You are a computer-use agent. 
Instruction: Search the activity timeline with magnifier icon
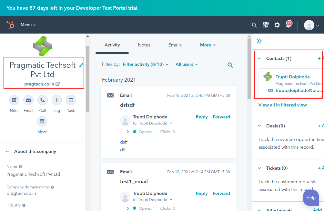tap(230, 65)
